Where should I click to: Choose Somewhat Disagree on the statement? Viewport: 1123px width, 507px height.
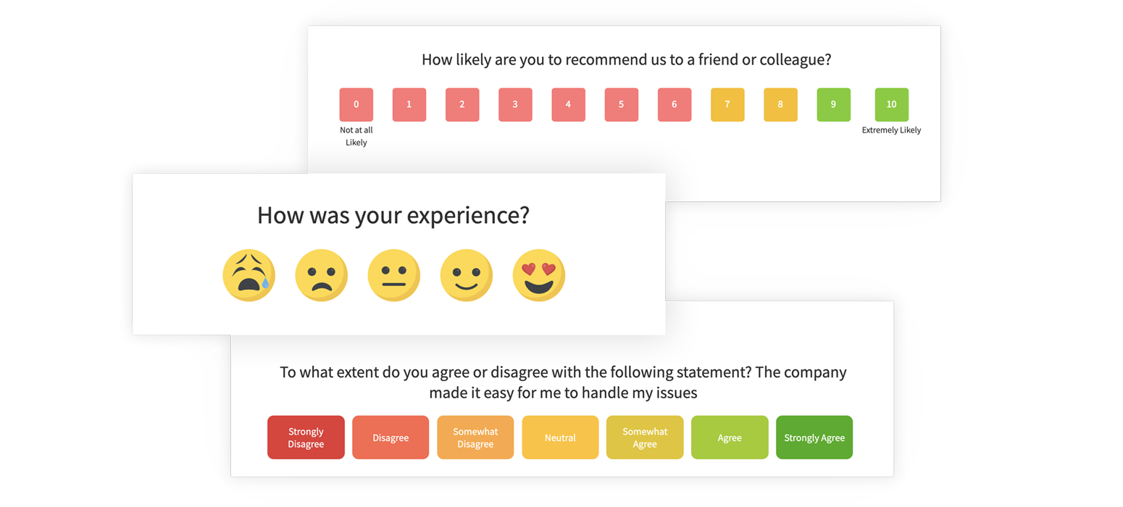(x=475, y=437)
